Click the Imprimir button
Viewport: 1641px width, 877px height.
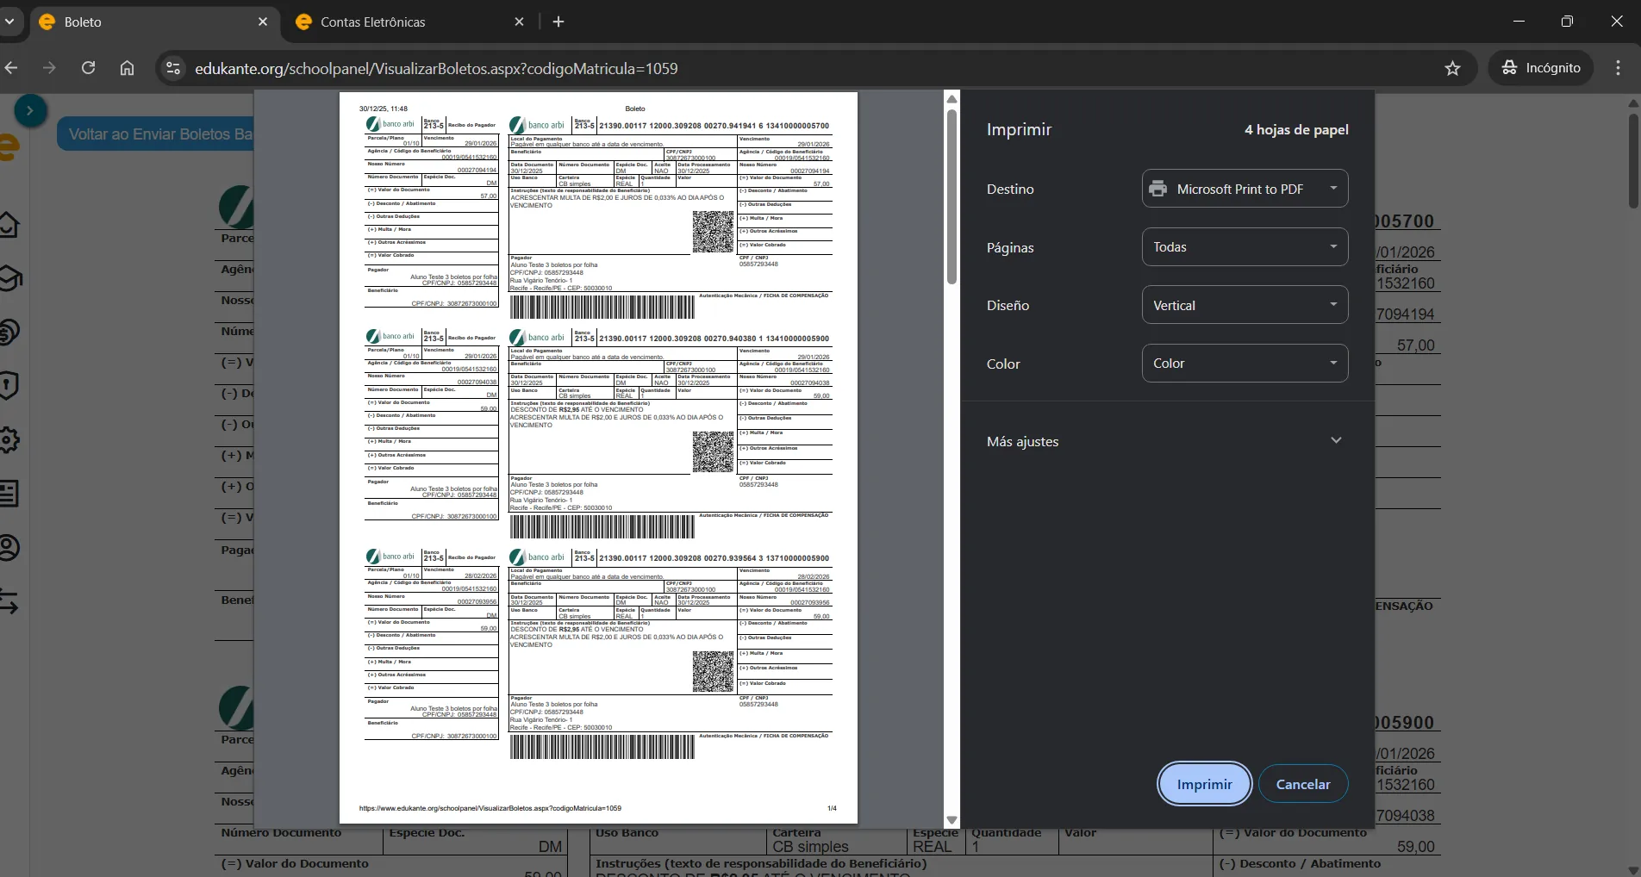pos(1204,784)
